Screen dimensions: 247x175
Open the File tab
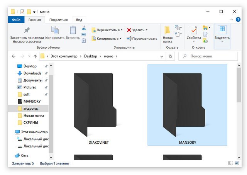[16, 20]
